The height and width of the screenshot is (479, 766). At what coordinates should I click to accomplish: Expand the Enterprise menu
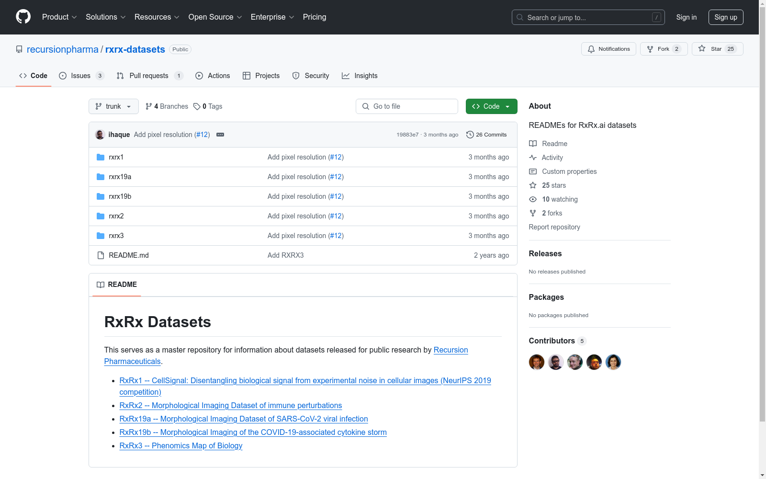click(272, 17)
